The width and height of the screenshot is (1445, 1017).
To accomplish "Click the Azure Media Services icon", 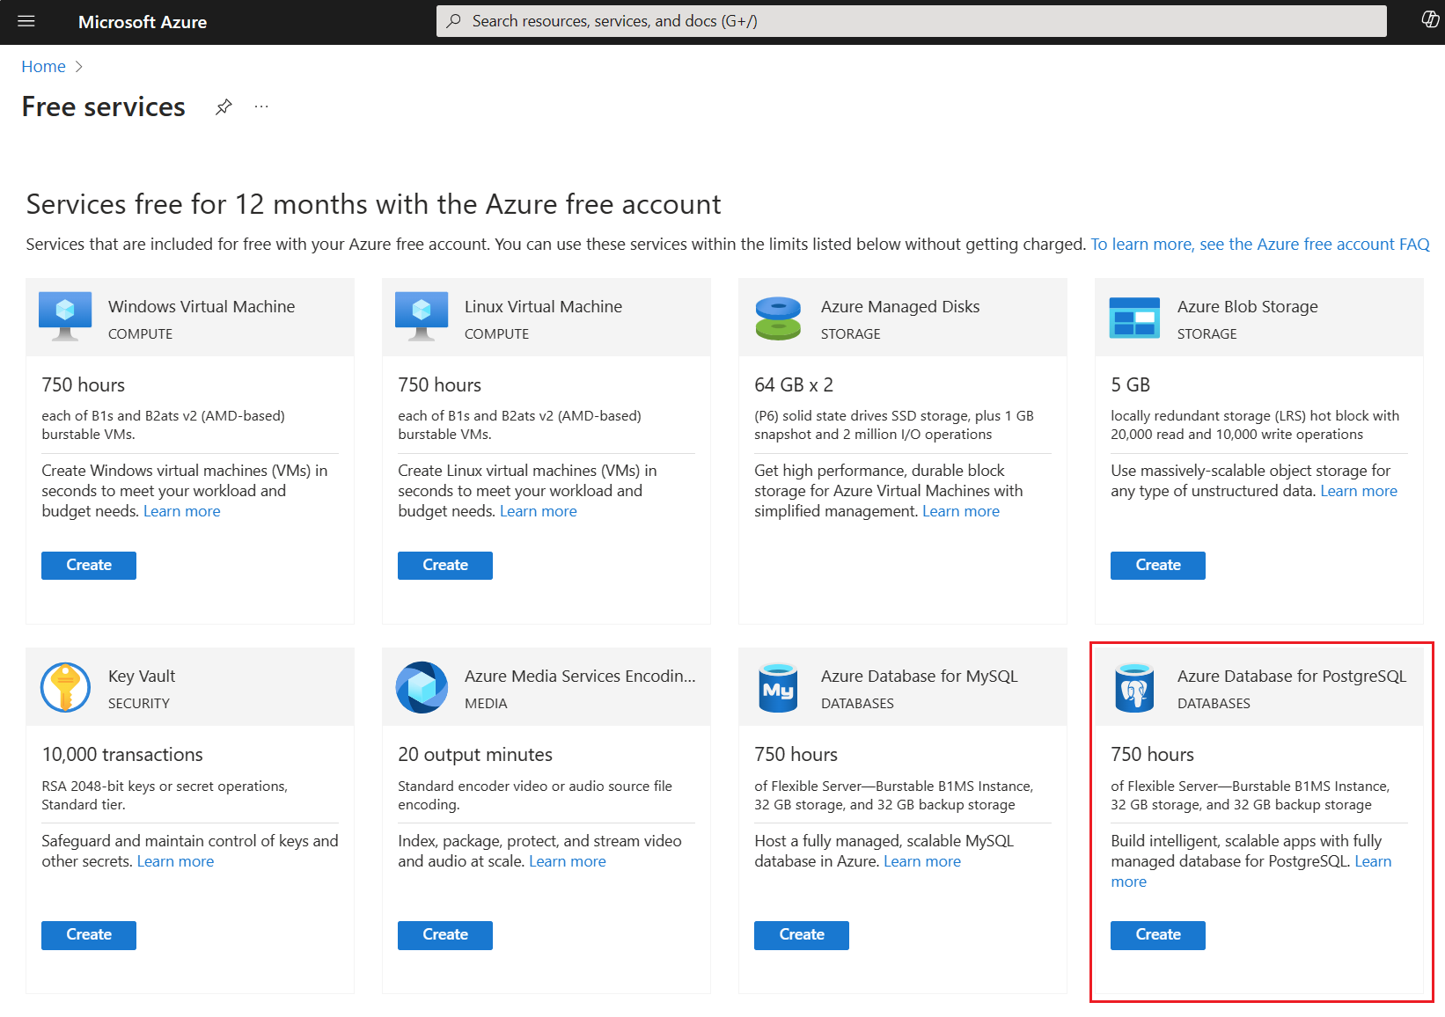I will coord(422,687).
